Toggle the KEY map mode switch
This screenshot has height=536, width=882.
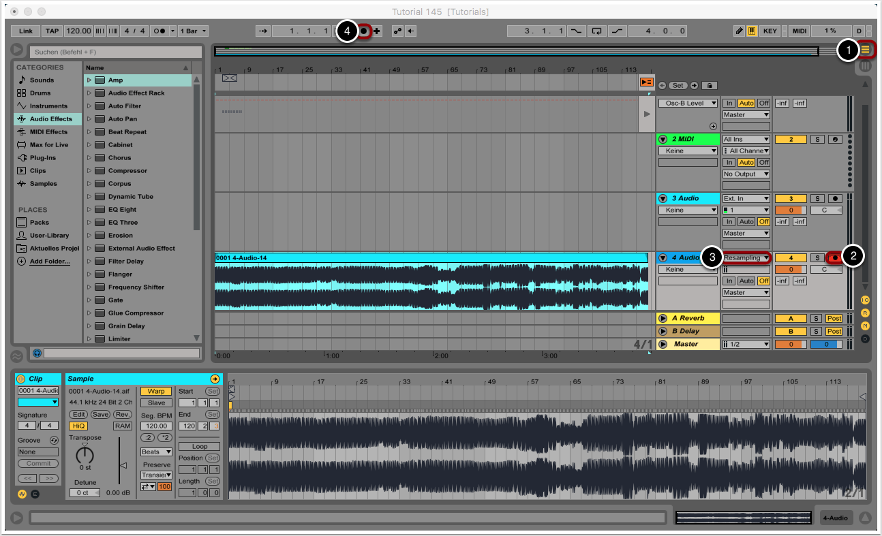(x=770, y=31)
